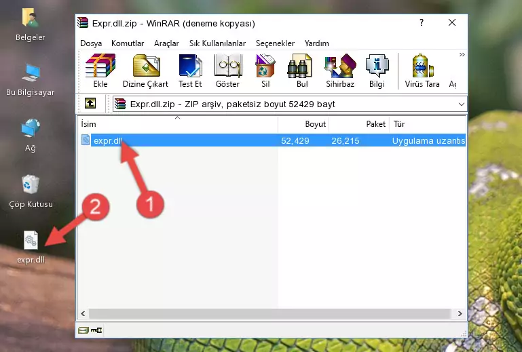522x352 pixels.
Task: Click the password key status icon
Action: [96, 330]
